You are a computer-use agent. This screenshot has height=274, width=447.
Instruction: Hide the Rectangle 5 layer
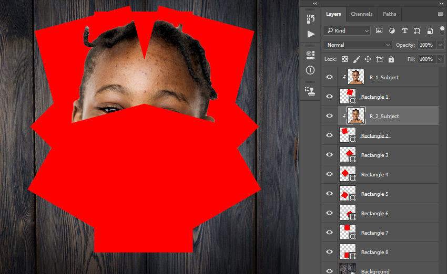329,194
